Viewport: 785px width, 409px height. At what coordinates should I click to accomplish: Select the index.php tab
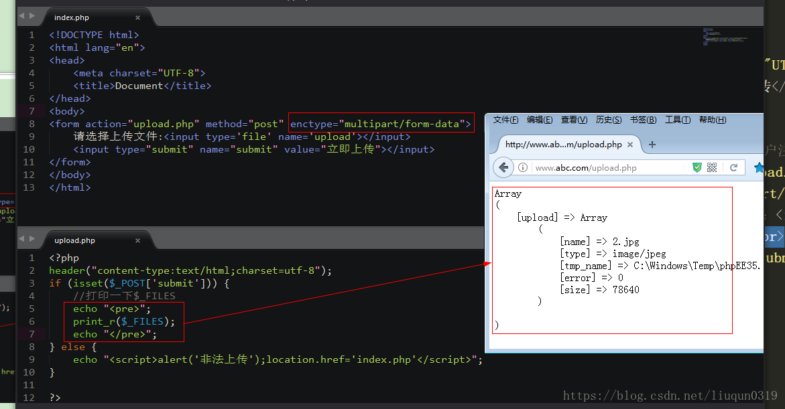point(72,17)
